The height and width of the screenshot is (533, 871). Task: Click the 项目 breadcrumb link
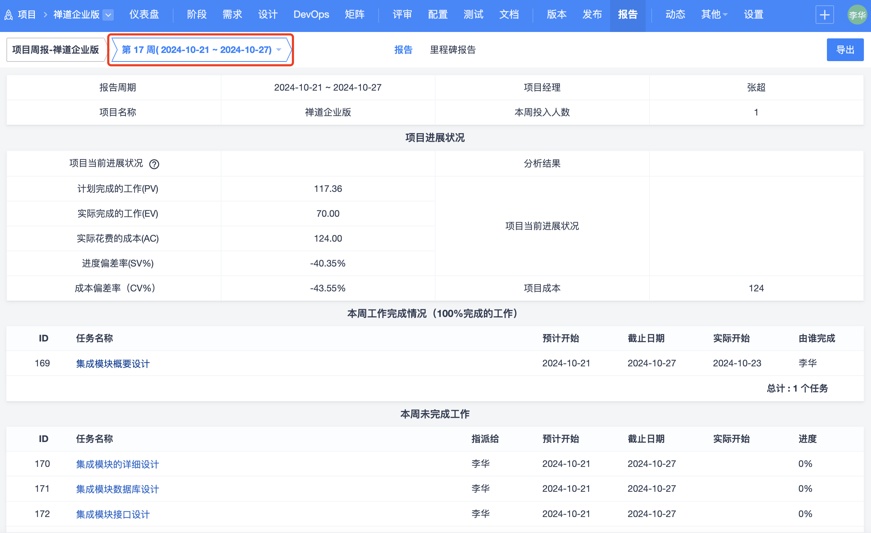point(27,15)
